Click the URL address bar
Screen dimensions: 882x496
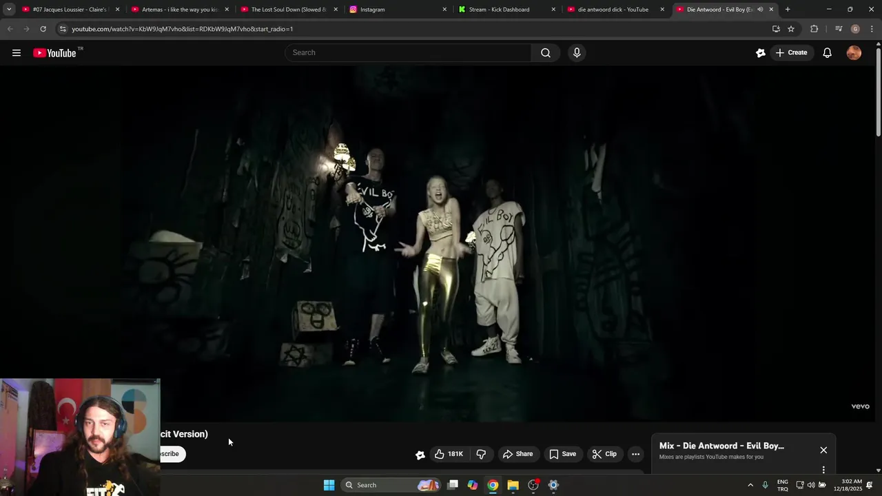click(x=413, y=29)
